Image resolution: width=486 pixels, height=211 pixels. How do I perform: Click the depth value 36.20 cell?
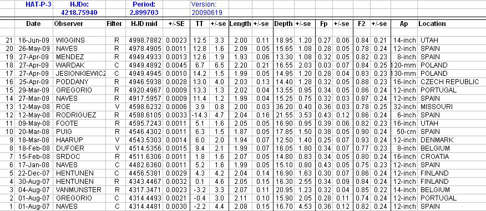pyautogui.click(x=283, y=107)
